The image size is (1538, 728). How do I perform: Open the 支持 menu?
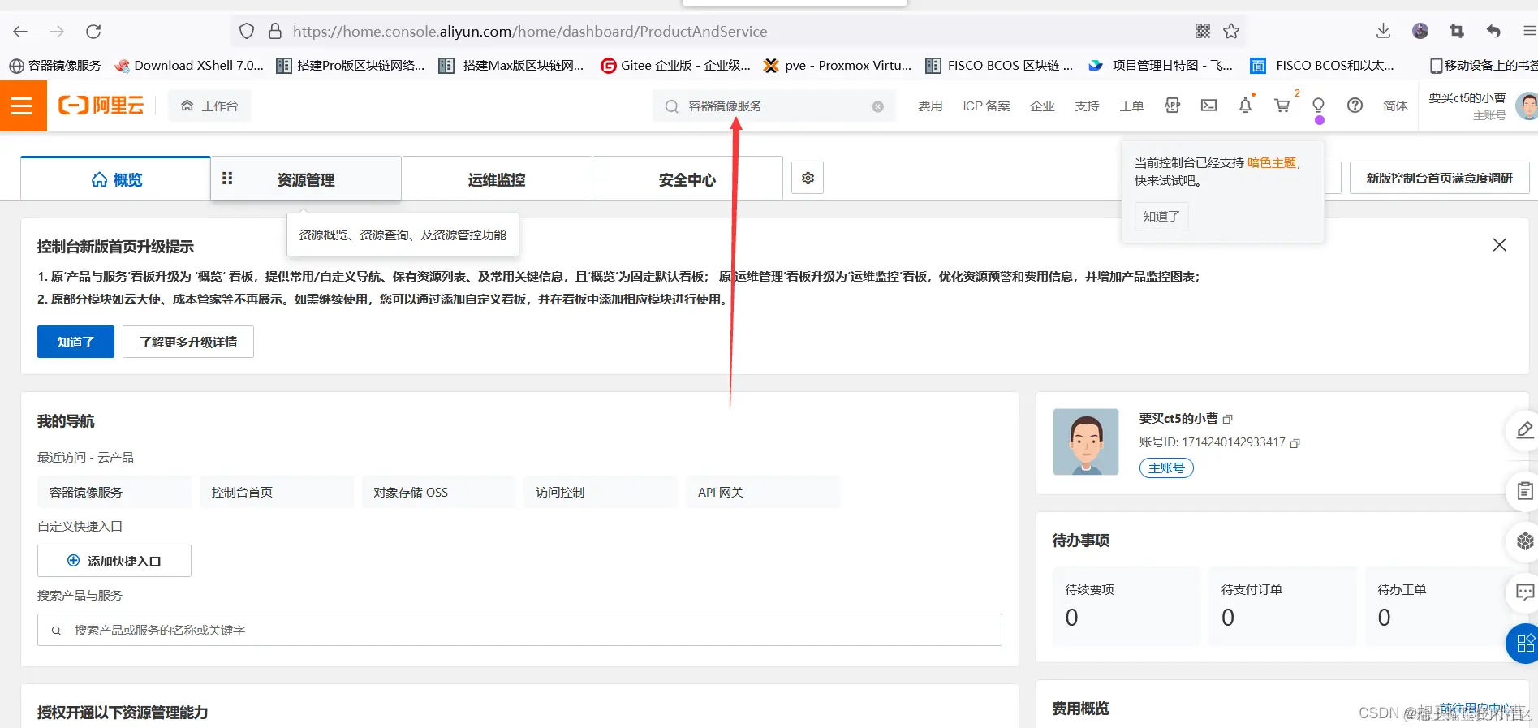(x=1087, y=106)
